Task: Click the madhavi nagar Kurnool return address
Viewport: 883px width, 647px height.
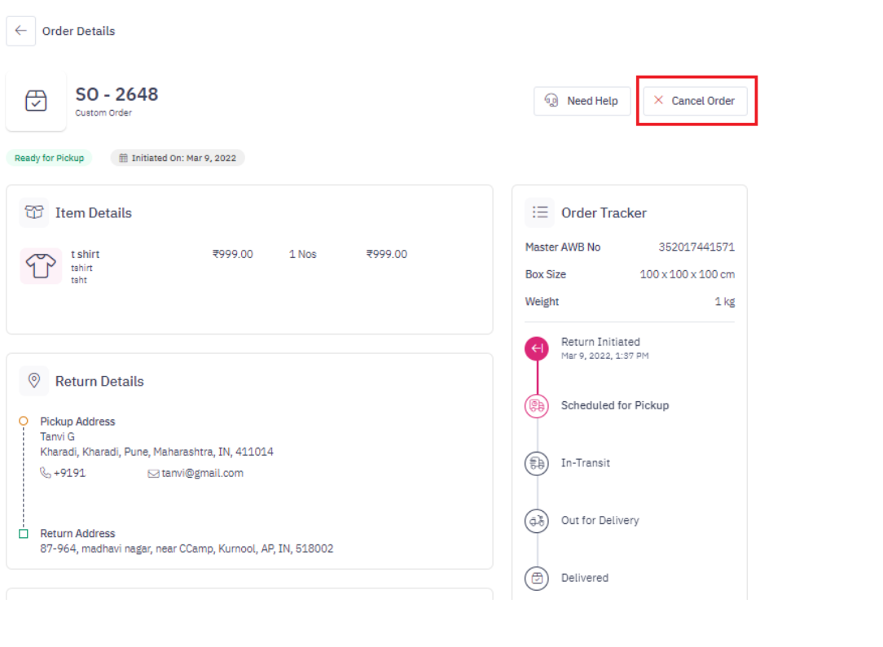Action: tap(187, 549)
